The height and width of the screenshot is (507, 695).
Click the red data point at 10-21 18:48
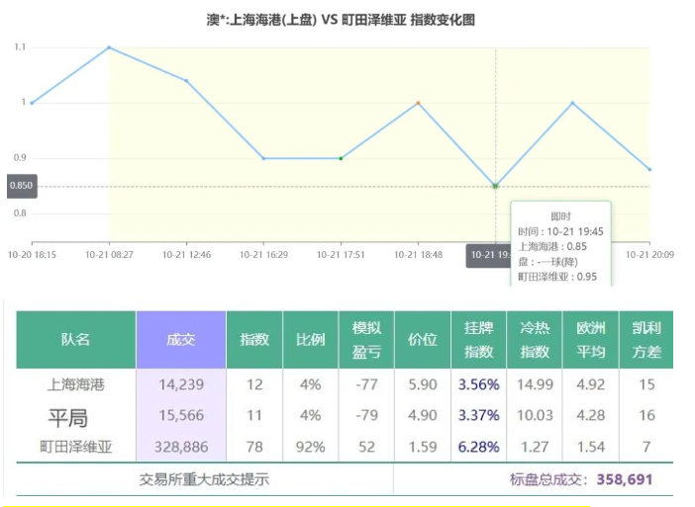point(418,103)
